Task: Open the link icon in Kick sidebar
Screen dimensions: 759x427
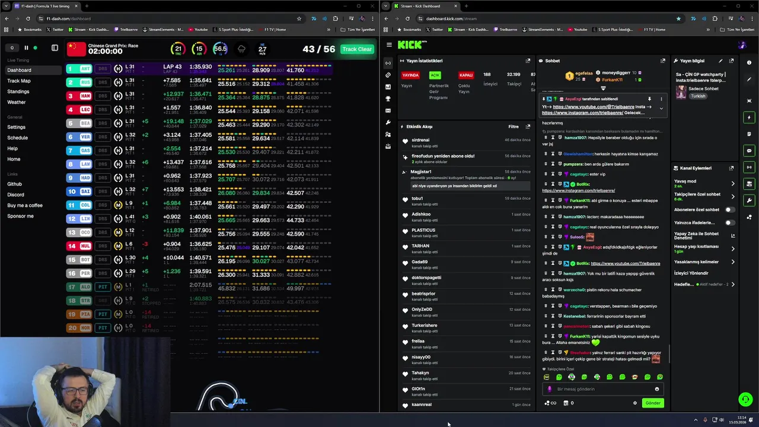Action: click(x=388, y=75)
